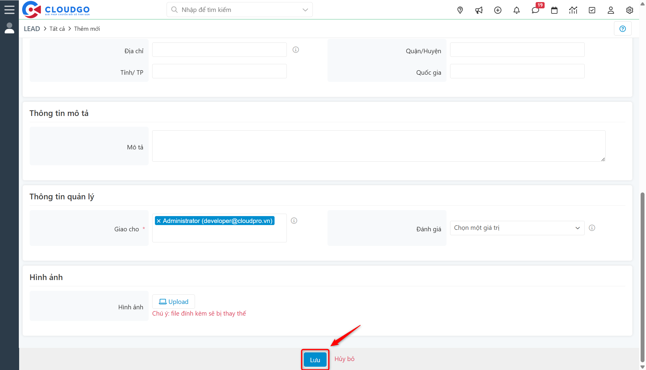Open the announcements megaphone icon
Viewport: 646px width, 370px height.
[x=479, y=10]
